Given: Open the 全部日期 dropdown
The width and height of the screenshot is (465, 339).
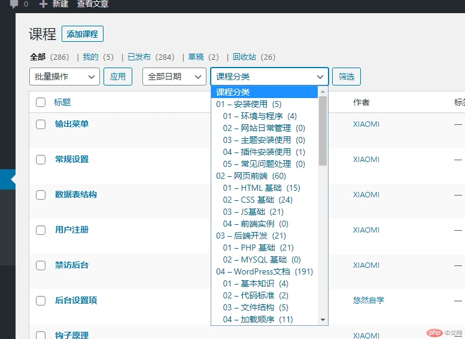Looking at the screenshot, I should tap(174, 77).
